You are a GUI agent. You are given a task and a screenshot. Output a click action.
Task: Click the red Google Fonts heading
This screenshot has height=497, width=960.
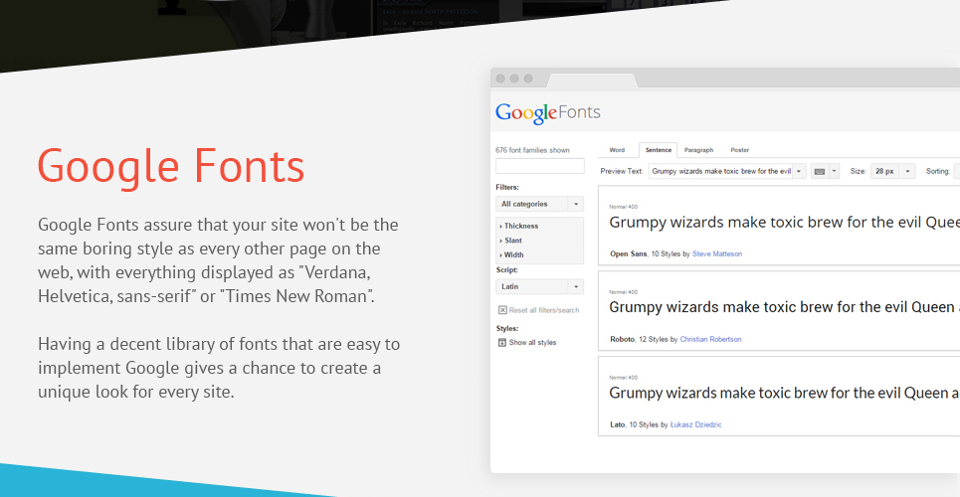click(171, 166)
